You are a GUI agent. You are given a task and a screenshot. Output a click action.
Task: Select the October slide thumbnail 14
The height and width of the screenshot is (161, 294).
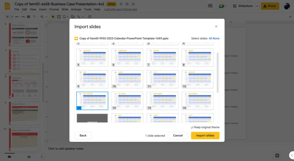(x=127, y=101)
